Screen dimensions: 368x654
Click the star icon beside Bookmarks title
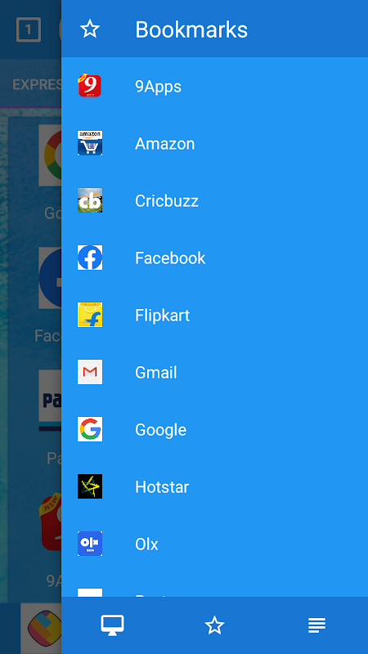click(90, 29)
